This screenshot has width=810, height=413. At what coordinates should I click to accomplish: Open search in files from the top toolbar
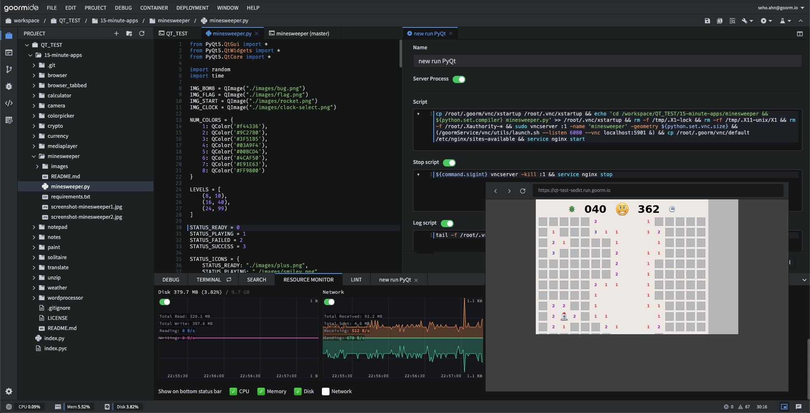click(732, 20)
